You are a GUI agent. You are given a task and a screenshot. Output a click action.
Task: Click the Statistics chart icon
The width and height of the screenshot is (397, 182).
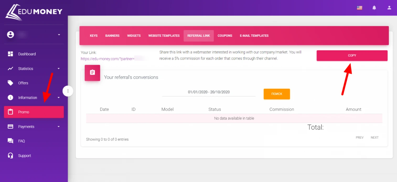[10, 69]
